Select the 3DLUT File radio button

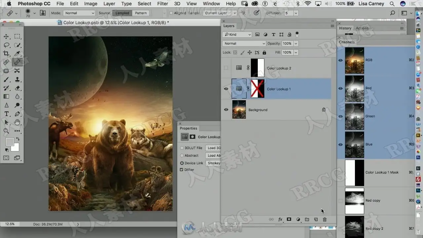pos(182,148)
